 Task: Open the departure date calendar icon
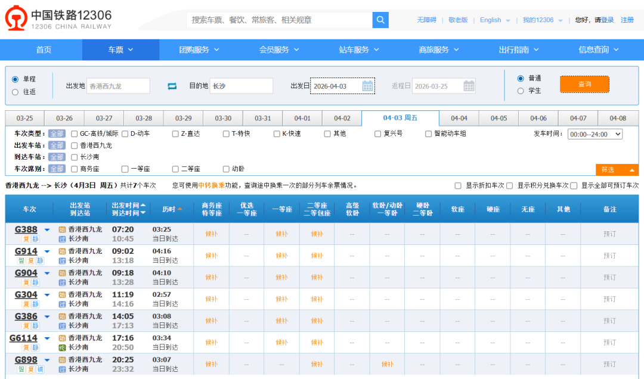[367, 86]
